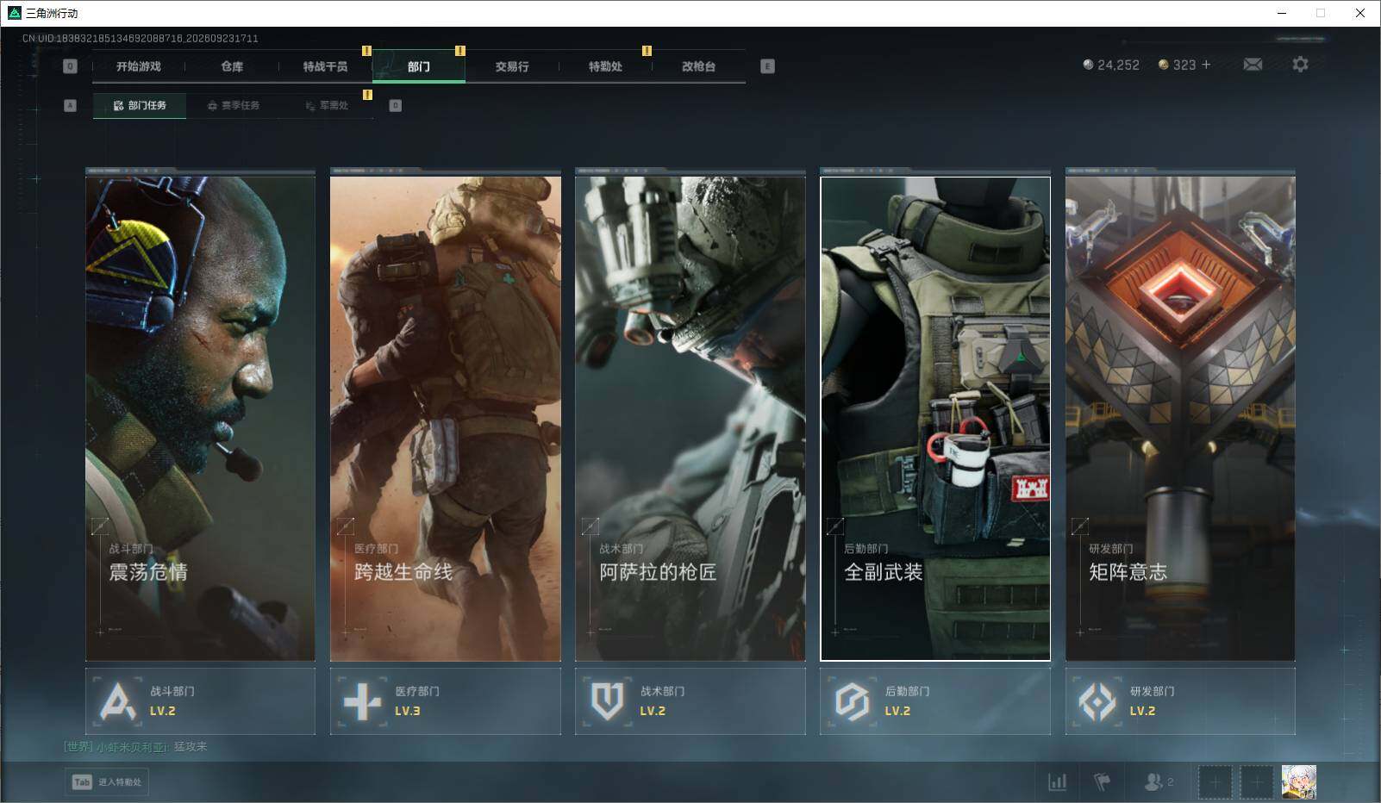This screenshot has width=1381, height=803.
Task: Open the statistics bar chart icon
Action: [x=1057, y=781]
